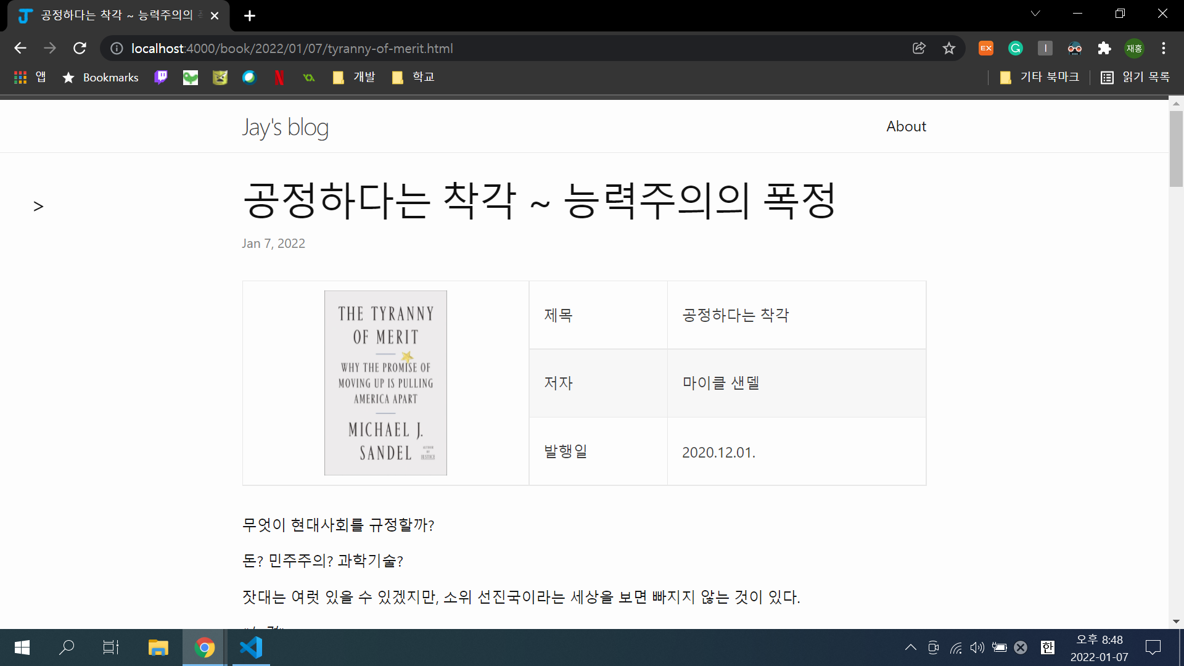1184x666 pixels.
Task: Toggle the Korean IME 한 indicator
Action: click(1047, 647)
